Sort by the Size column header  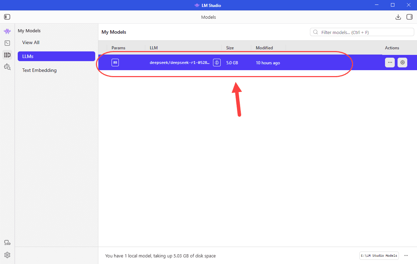[x=230, y=48]
